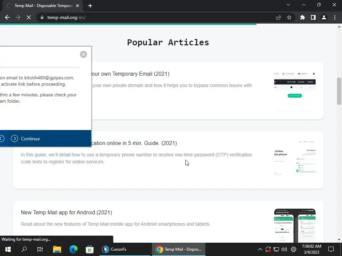Image resolution: width=342 pixels, height=256 pixels.
Task: Open the notification center icon
Action: [331, 249]
